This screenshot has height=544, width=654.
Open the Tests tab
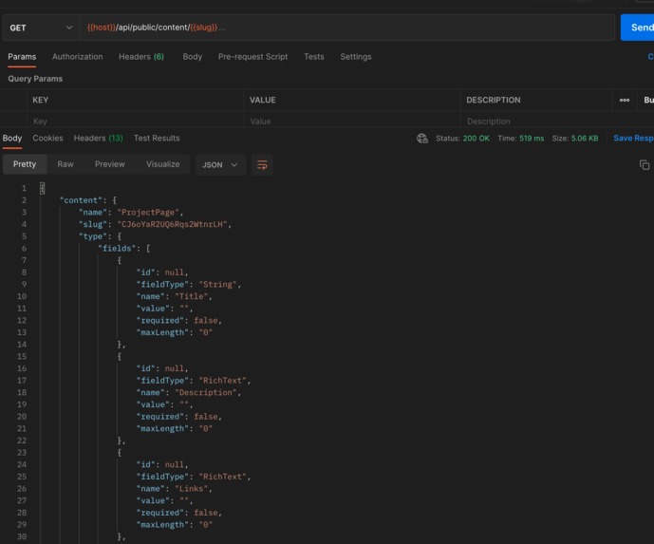tap(313, 57)
